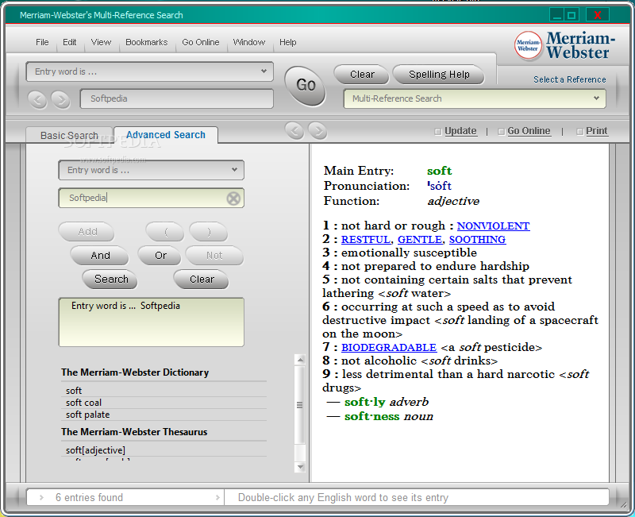Click the Advanced Search Softpedia input field

click(x=151, y=198)
